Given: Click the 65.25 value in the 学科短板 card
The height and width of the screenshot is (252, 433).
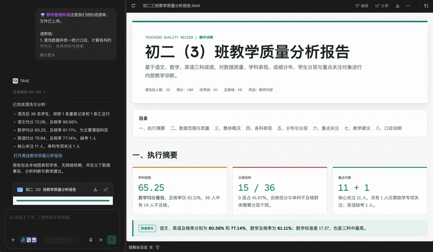Looking at the screenshot, I should coord(151,188).
